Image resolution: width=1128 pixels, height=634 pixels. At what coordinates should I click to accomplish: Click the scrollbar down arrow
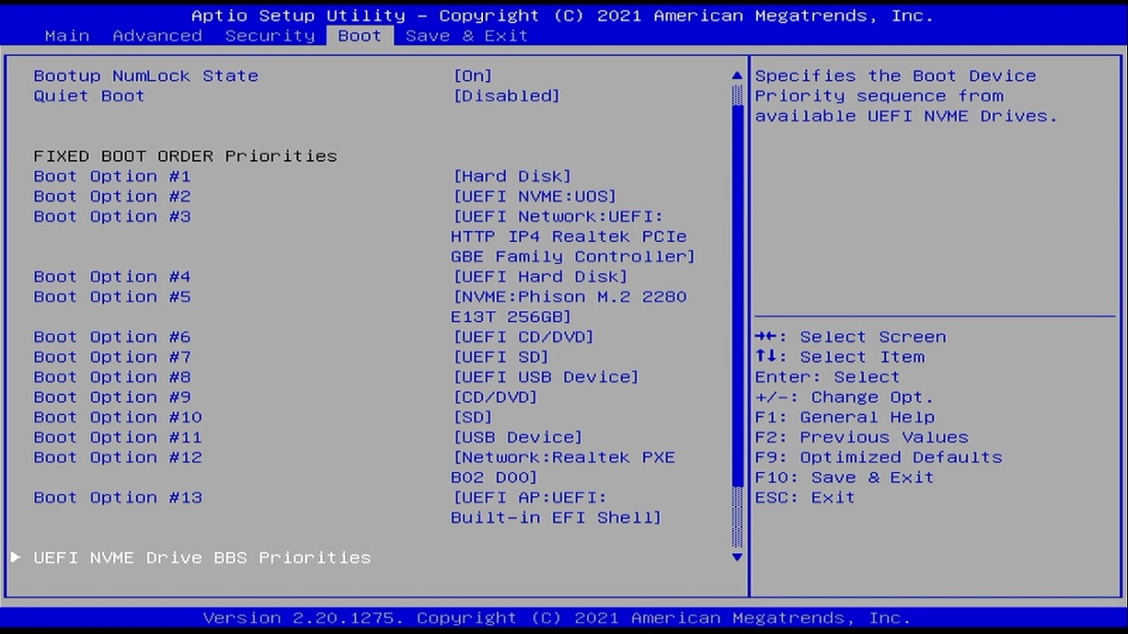[x=737, y=558]
